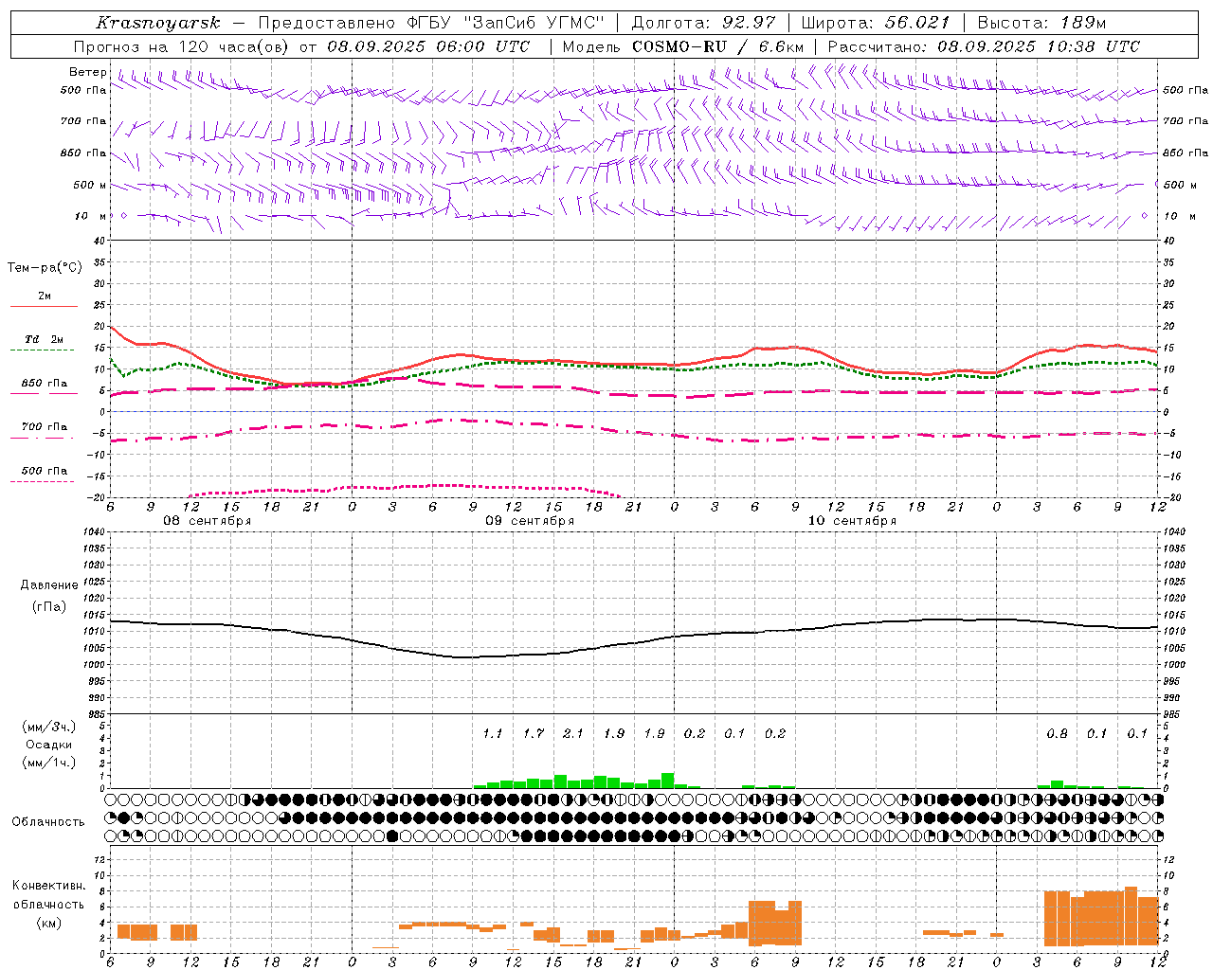Click the 'Предоставлено ФГБУ ЗапСиб УГМС' text
The image size is (1213, 970).
click(431, 23)
